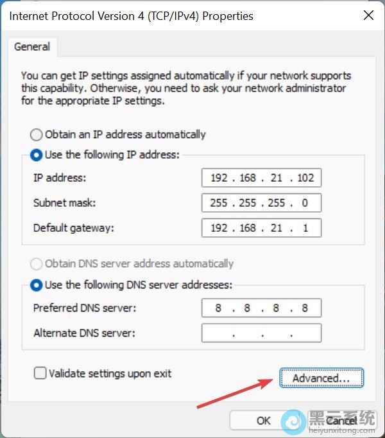The height and width of the screenshot is (438, 385).
Task: Click the last octet 1 of Default gateway
Action: (x=305, y=228)
